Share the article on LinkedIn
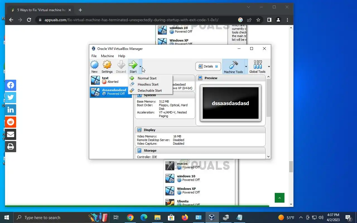 click(11, 110)
